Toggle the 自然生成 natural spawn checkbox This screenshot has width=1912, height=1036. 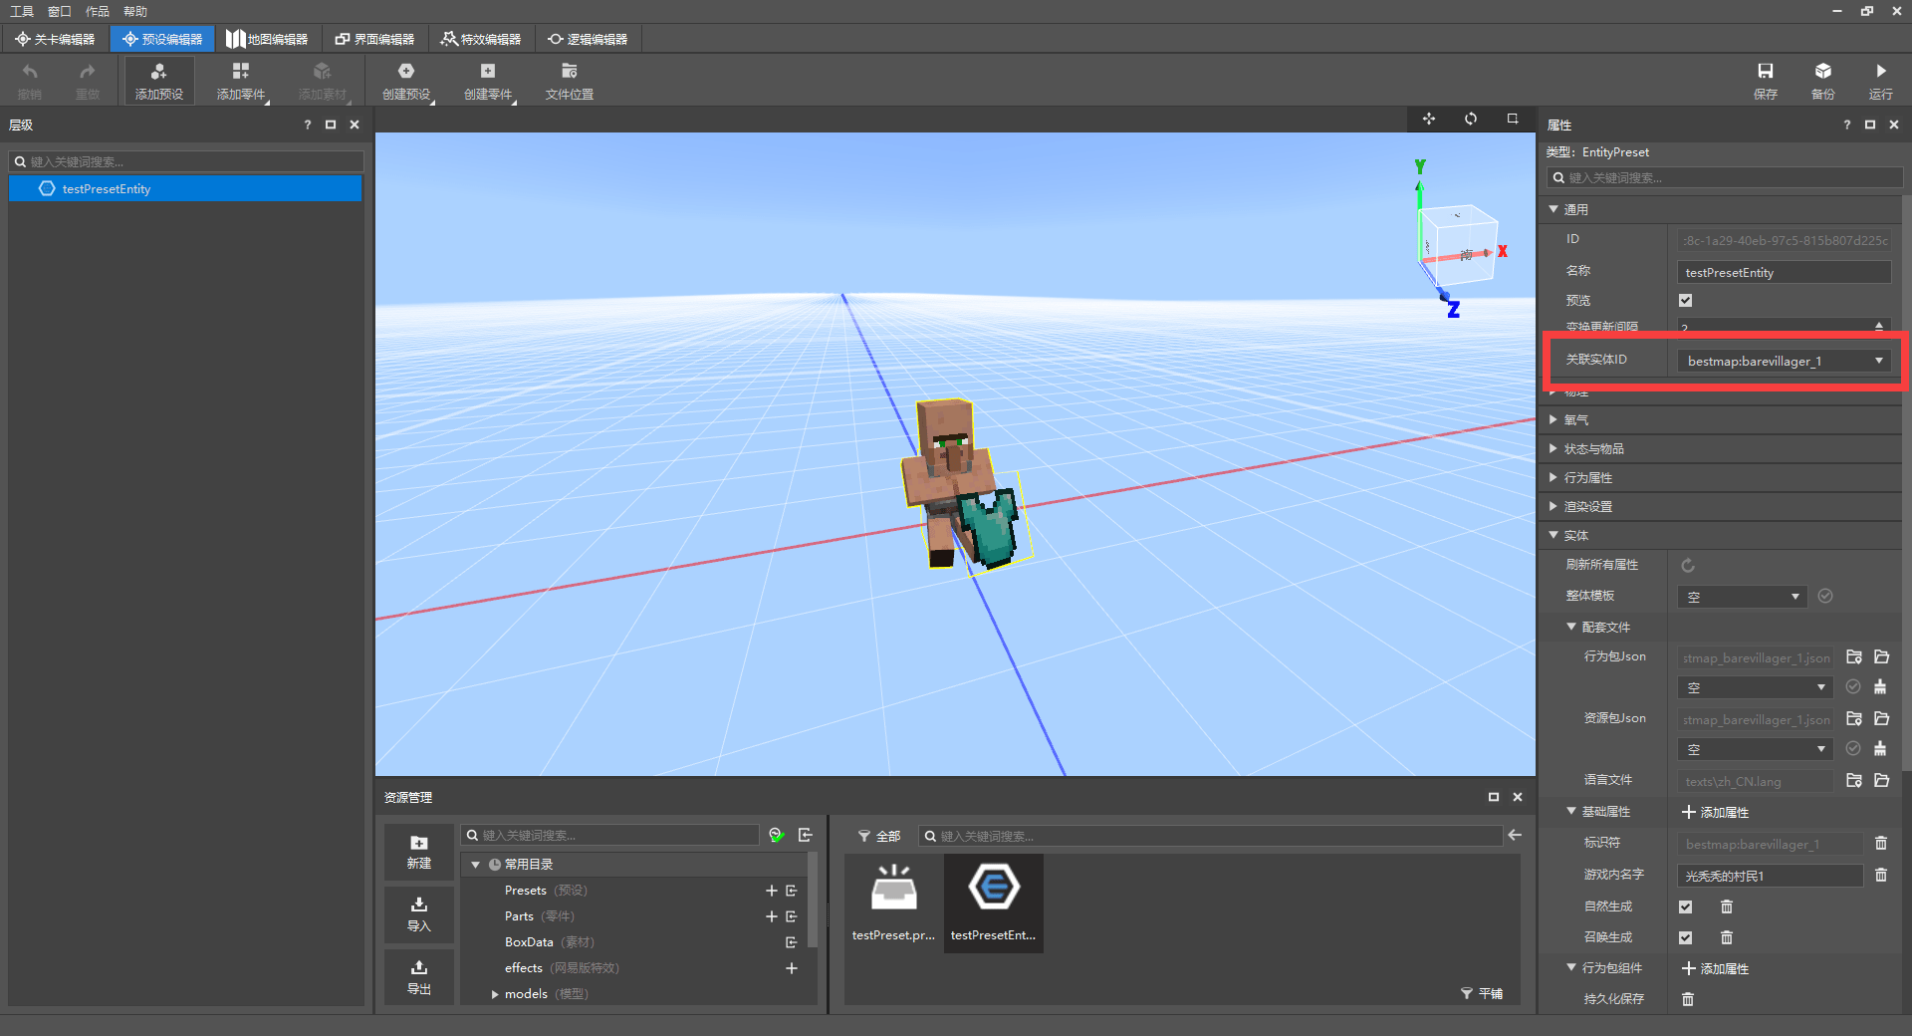click(x=1685, y=906)
